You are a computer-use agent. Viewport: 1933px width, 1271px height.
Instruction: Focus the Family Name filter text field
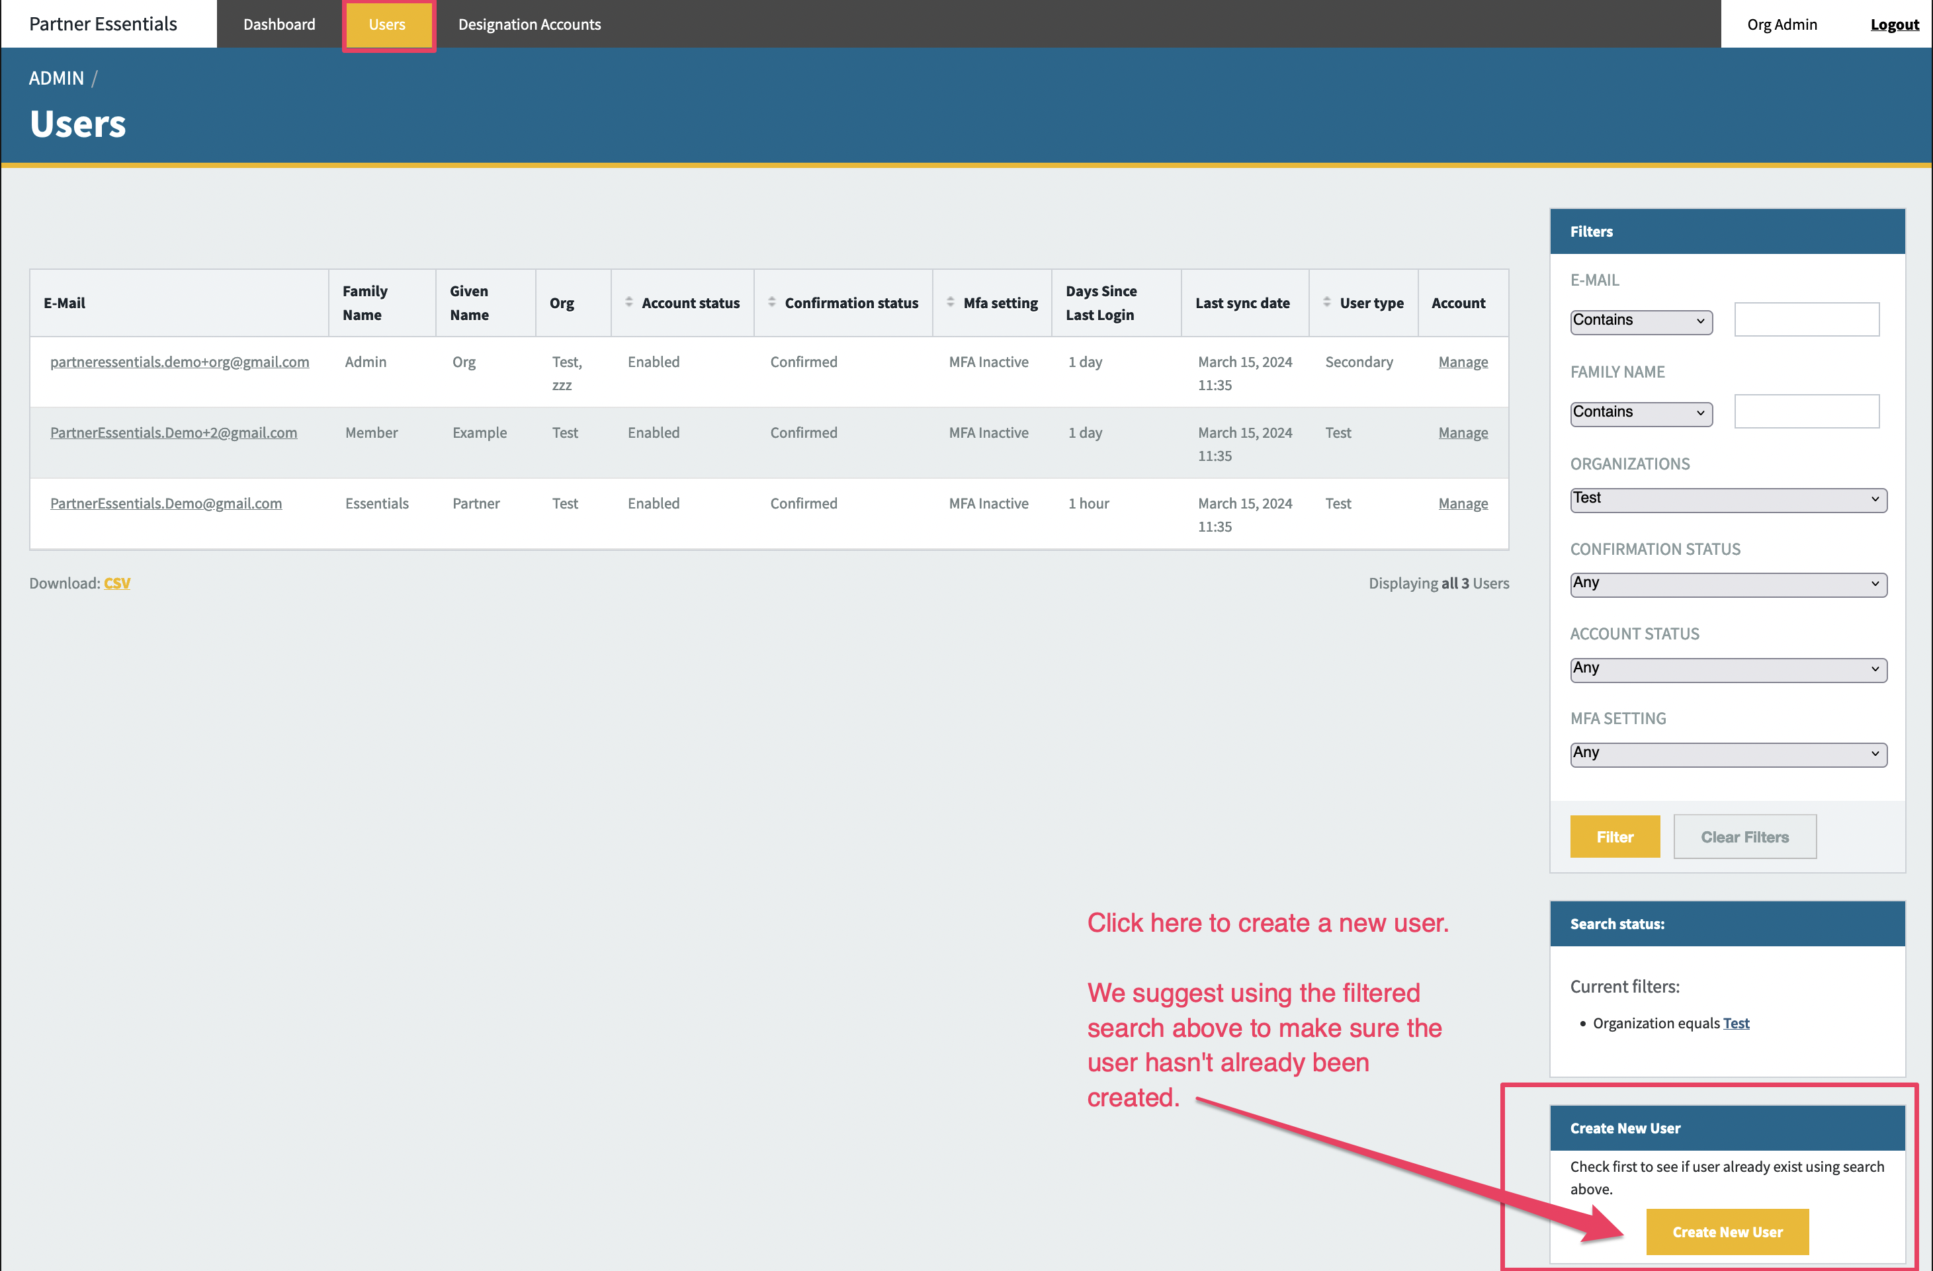coord(1806,411)
